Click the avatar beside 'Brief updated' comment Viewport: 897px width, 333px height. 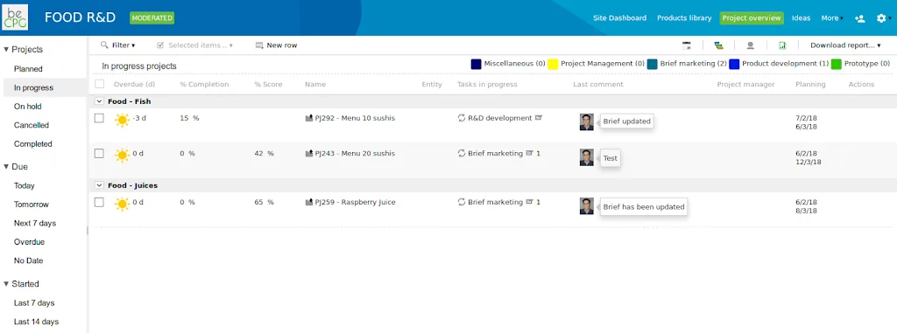[x=586, y=121]
